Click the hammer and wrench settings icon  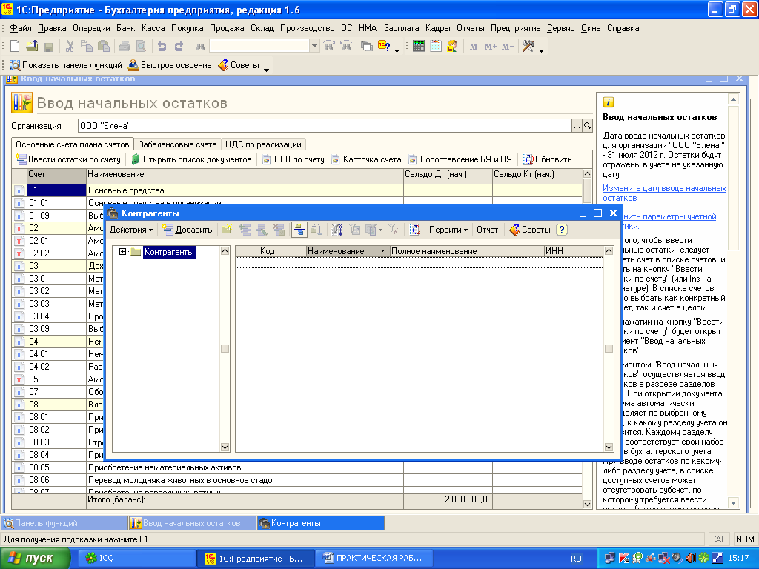point(528,47)
